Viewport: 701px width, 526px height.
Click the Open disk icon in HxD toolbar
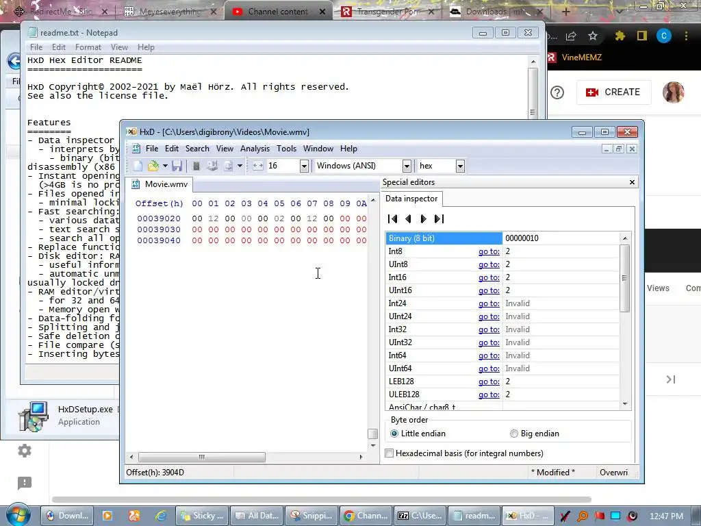pyautogui.click(x=212, y=166)
